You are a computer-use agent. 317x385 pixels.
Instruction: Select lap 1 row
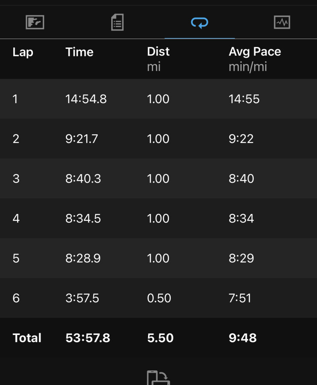[158, 99]
